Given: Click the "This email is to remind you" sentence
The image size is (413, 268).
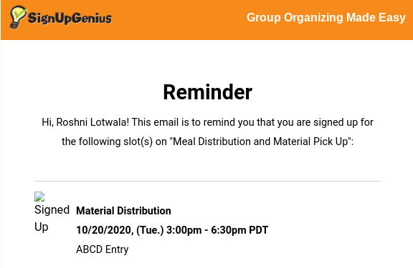Looking at the screenshot, I should tap(194, 122).
